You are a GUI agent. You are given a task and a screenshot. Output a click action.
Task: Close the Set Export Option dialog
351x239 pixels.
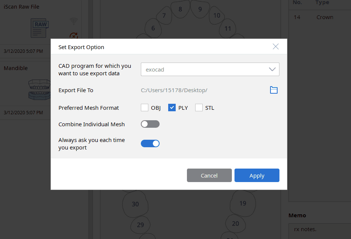point(276,46)
